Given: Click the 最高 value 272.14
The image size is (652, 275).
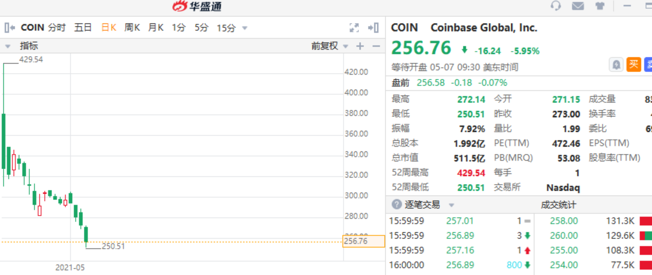Looking at the screenshot, I should click(471, 100).
